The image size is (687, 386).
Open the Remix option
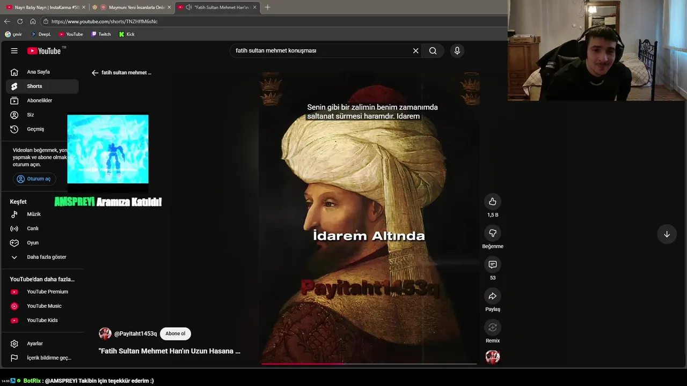[x=492, y=328]
